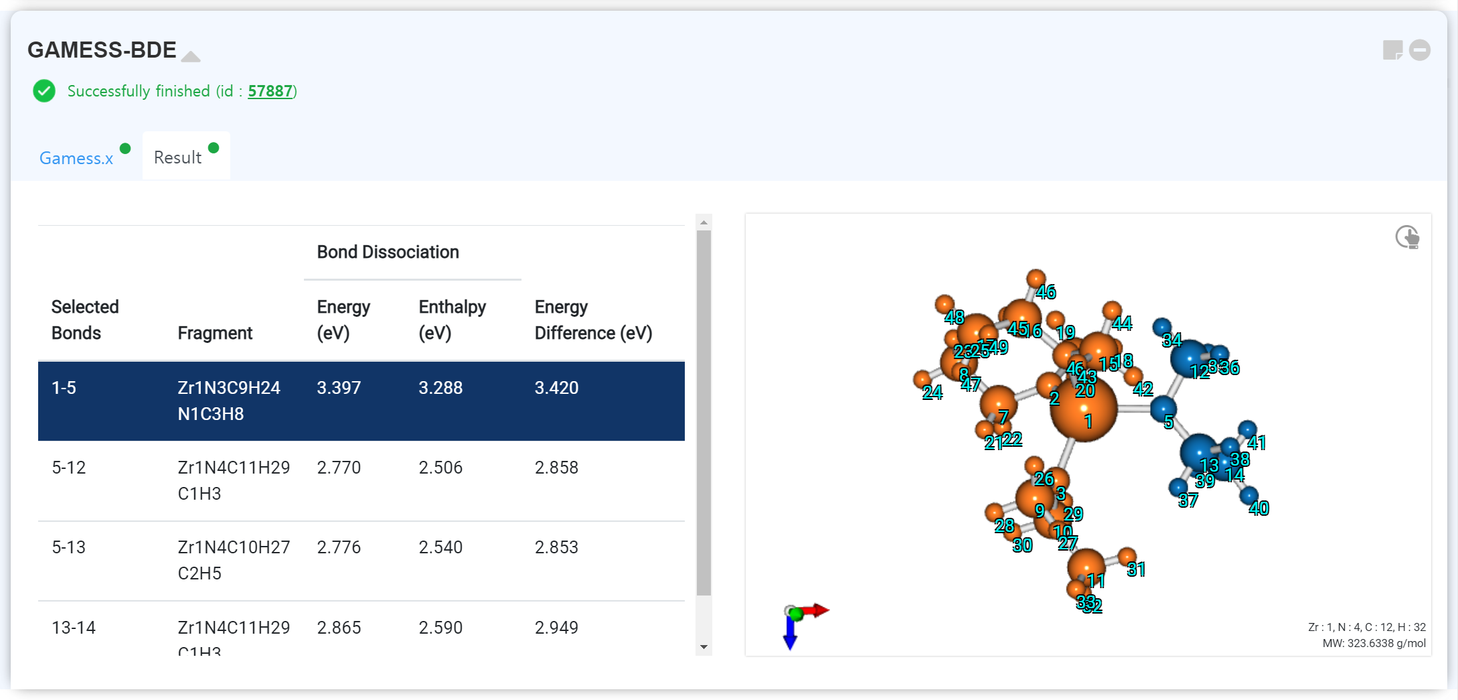This screenshot has width=1458, height=700.
Task: Click orange atom labeled 7
Action: pyautogui.click(x=998, y=404)
